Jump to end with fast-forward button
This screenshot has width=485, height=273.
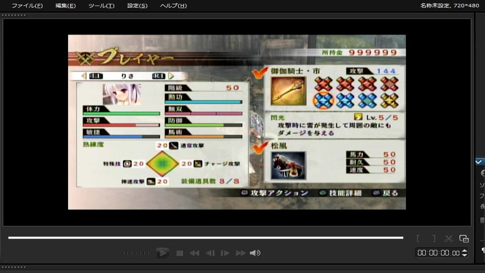pos(240,253)
